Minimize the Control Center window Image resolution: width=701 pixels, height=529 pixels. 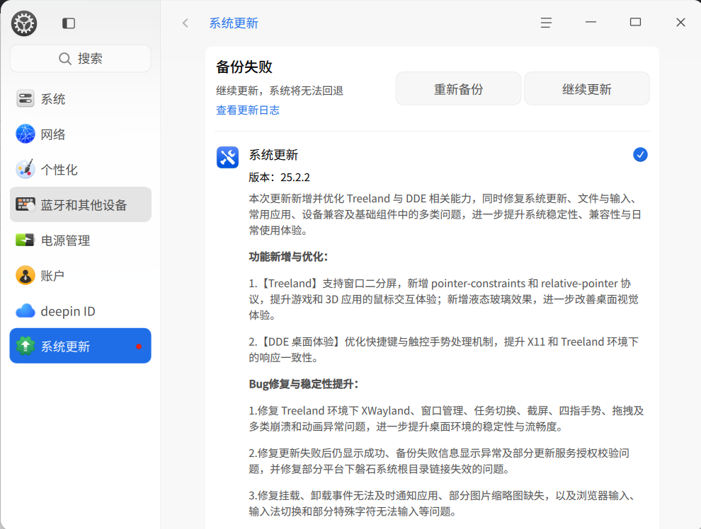click(x=591, y=22)
